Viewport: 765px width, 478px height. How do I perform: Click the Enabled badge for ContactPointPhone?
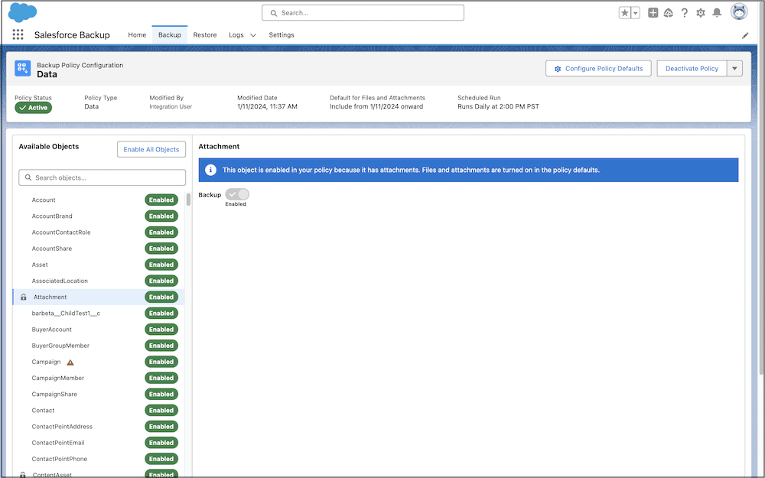(161, 459)
